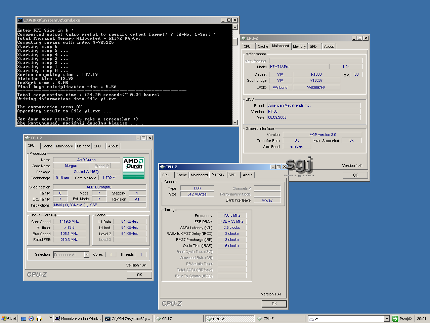This screenshot has width=430, height=323.
Task: Open About tab in Mainboard window
Action: point(329,46)
